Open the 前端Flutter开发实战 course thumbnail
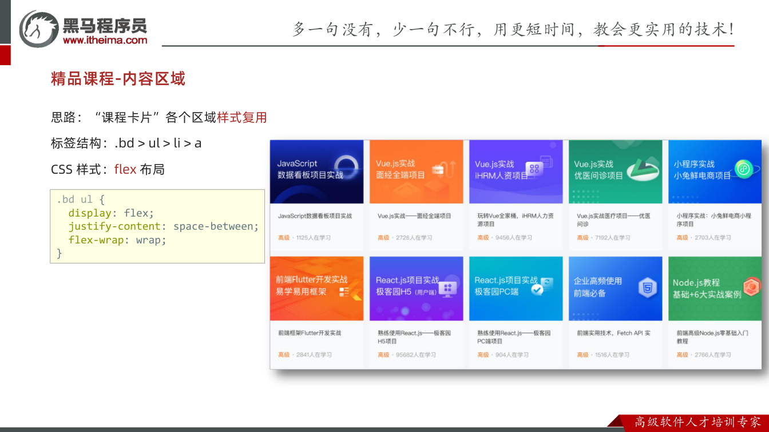Viewport: 769px width, 432px height. coord(317,289)
